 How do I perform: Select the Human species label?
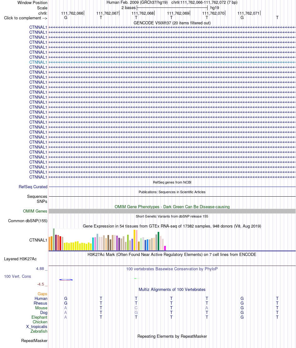pos(41,299)
